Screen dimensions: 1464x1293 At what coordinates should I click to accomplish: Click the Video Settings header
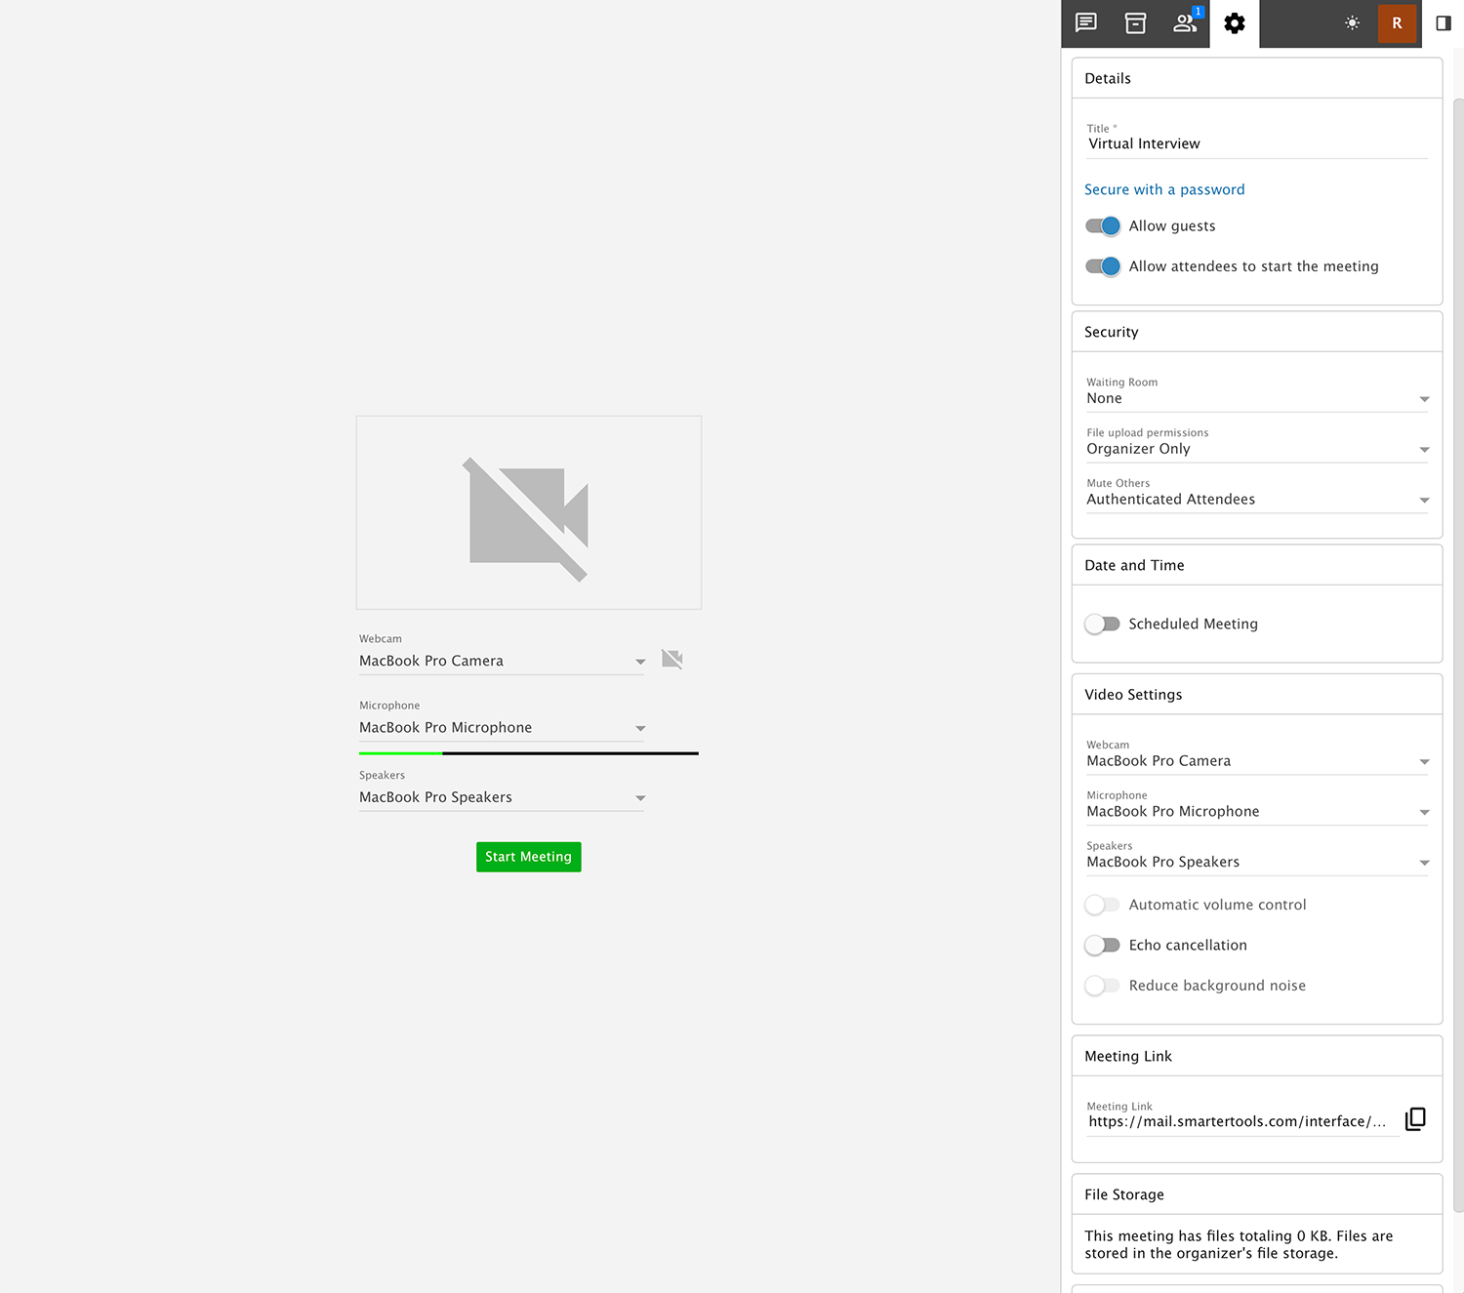1257,695
